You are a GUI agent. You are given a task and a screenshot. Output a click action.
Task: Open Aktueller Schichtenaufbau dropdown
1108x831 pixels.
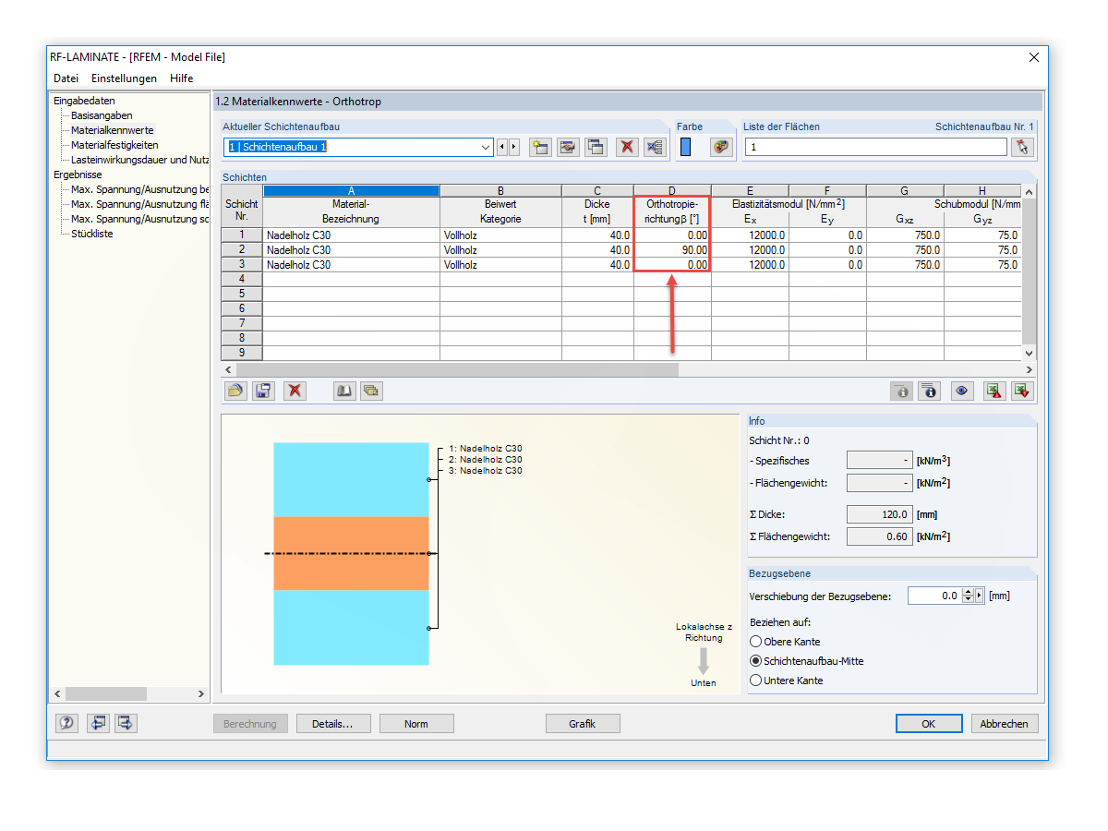click(487, 147)
